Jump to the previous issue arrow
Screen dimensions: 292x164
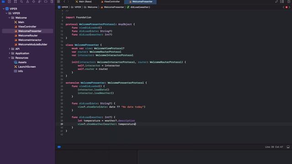[283, 7]
